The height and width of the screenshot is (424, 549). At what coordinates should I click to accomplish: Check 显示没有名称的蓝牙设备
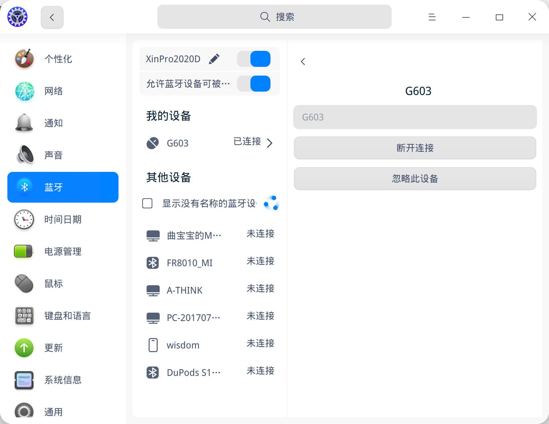(x=147, y=203)
